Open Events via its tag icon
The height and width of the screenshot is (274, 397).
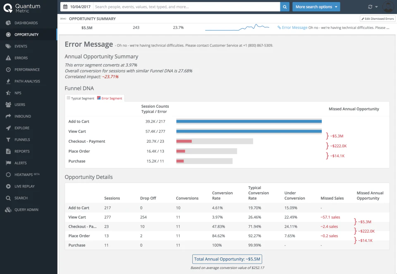click(8, 46)
